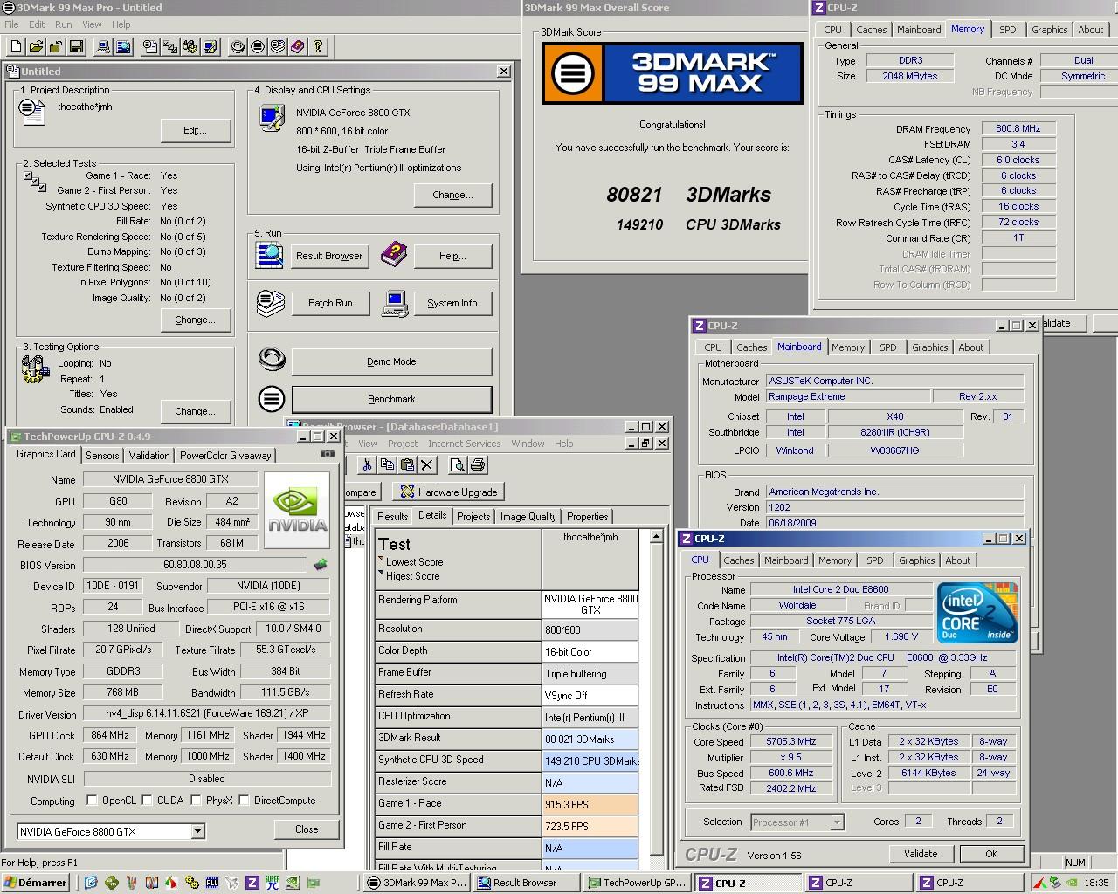
Task: Expand the Lowest Score triangle in Details
Action: pyautogui.click(x=382, y=560)
